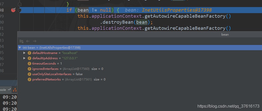Click the popup title bar labeled bean
The image size is (262, 111).
pos(140,35)
